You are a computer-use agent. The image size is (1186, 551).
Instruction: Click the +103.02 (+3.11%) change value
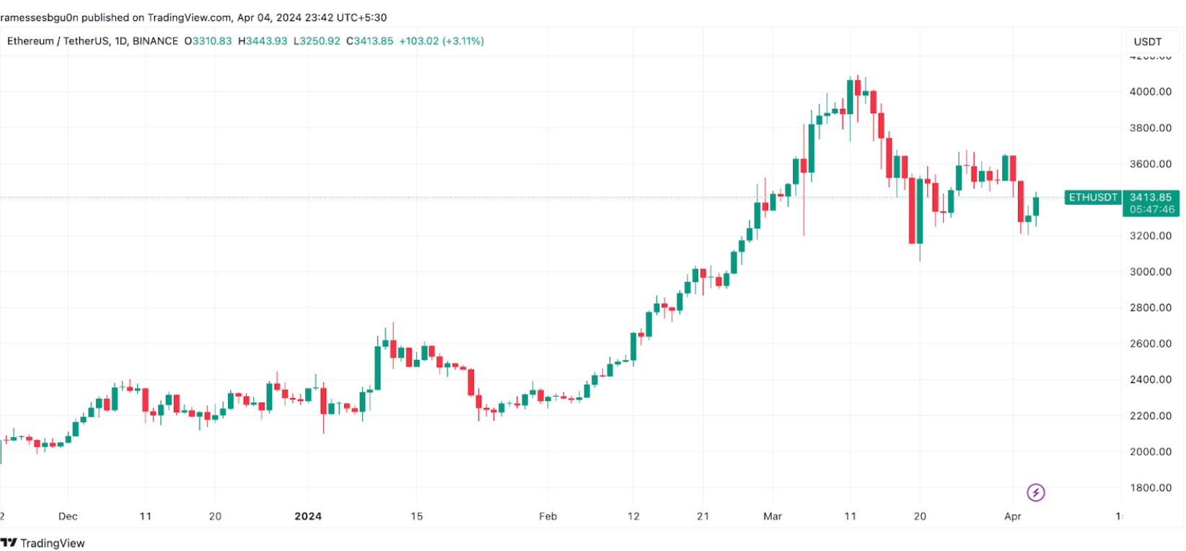pyautogui.click(x=442, y=41)
